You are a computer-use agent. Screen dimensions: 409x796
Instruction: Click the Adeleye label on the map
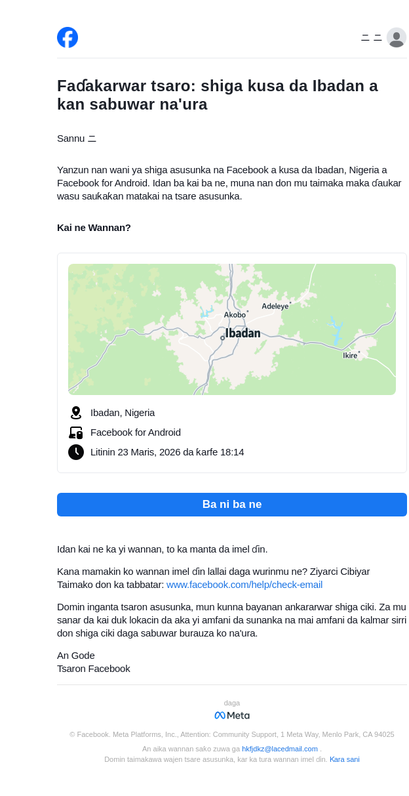pyautogui.click(x=275, y=306)
